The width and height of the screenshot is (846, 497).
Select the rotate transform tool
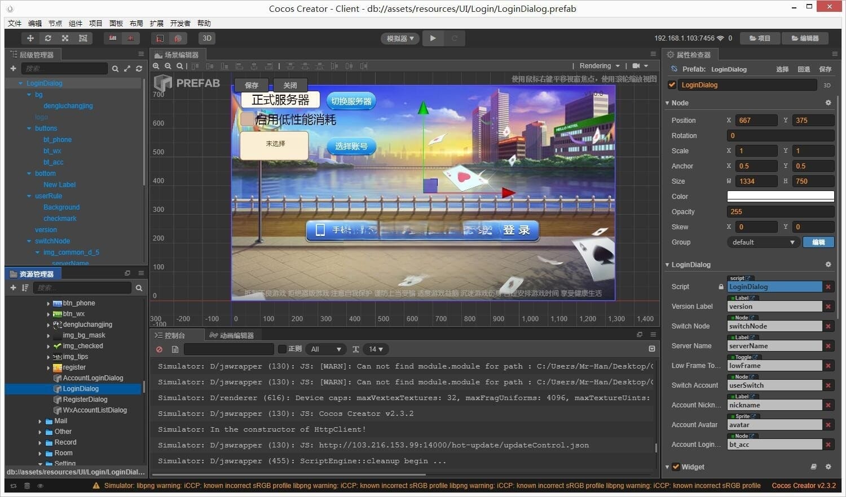click(48, 38)
